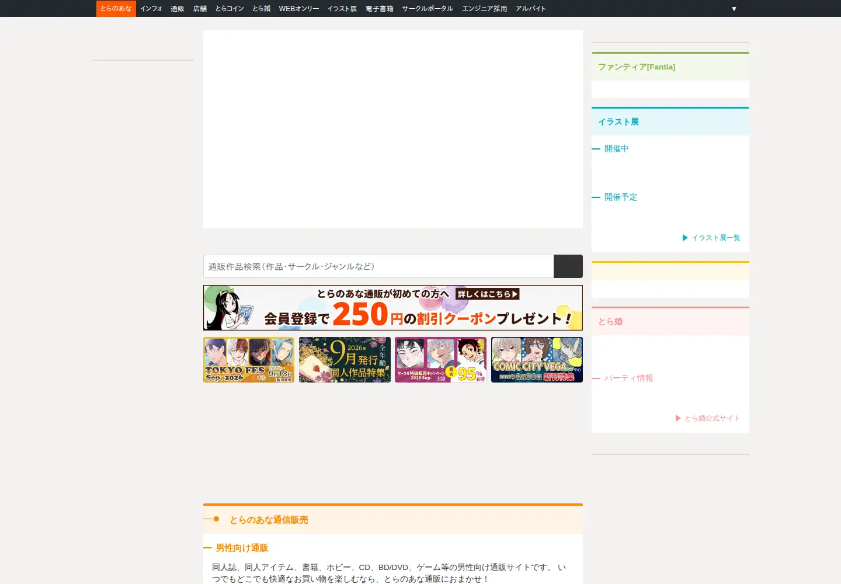This screenshot has width=841, height=584.
Task: Open the とら婚公式サイト link
Action: (x=708, y=418)
